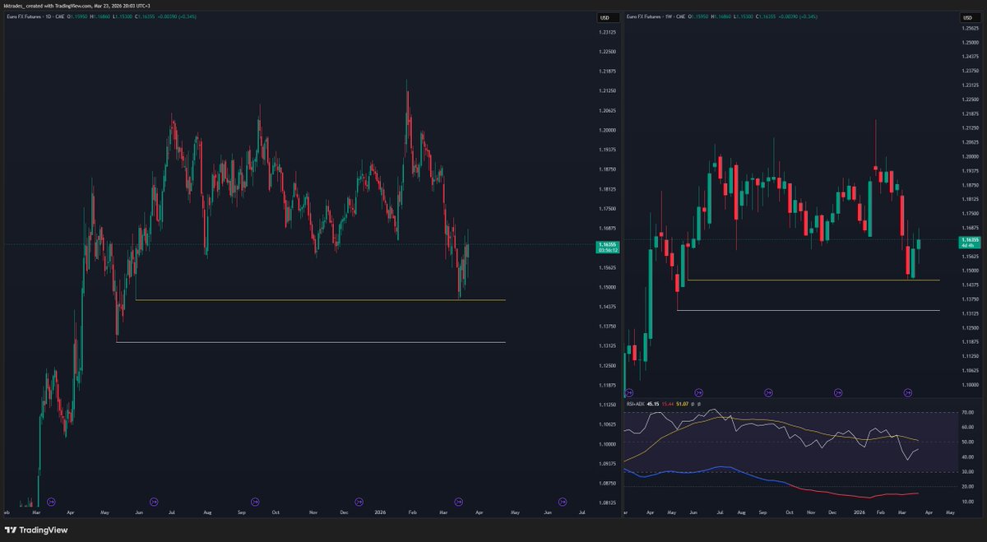This screenshot has width=987, height=542.
Task: Click the yellow value 51.07 in indicator legend
Action: click(682, 405)
